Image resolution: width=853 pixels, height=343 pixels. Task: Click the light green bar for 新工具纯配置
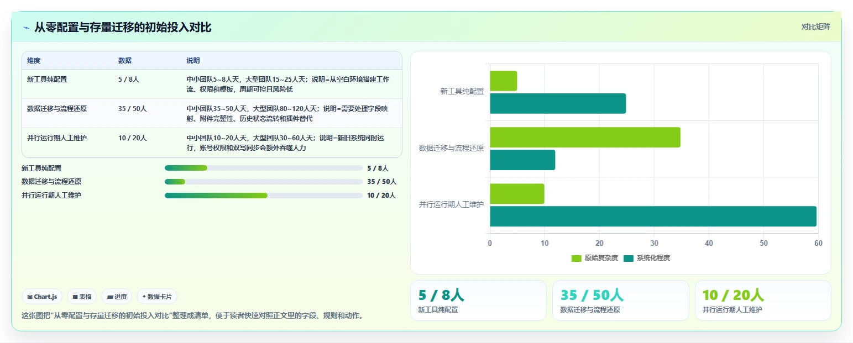click(504, 81)
